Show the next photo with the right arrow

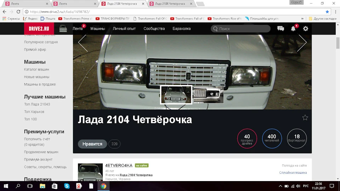tap(302, 43)
